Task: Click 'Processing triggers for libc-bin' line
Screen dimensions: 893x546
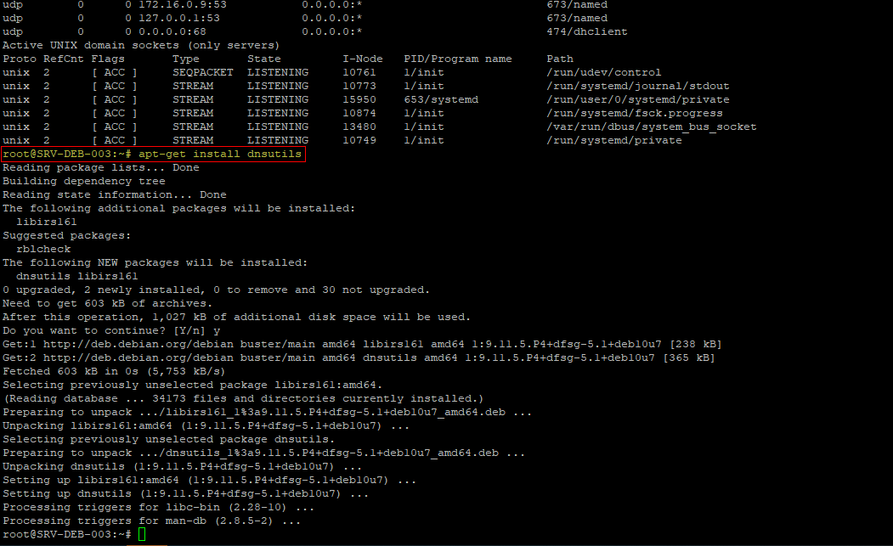Action: [x=158, y=507]
